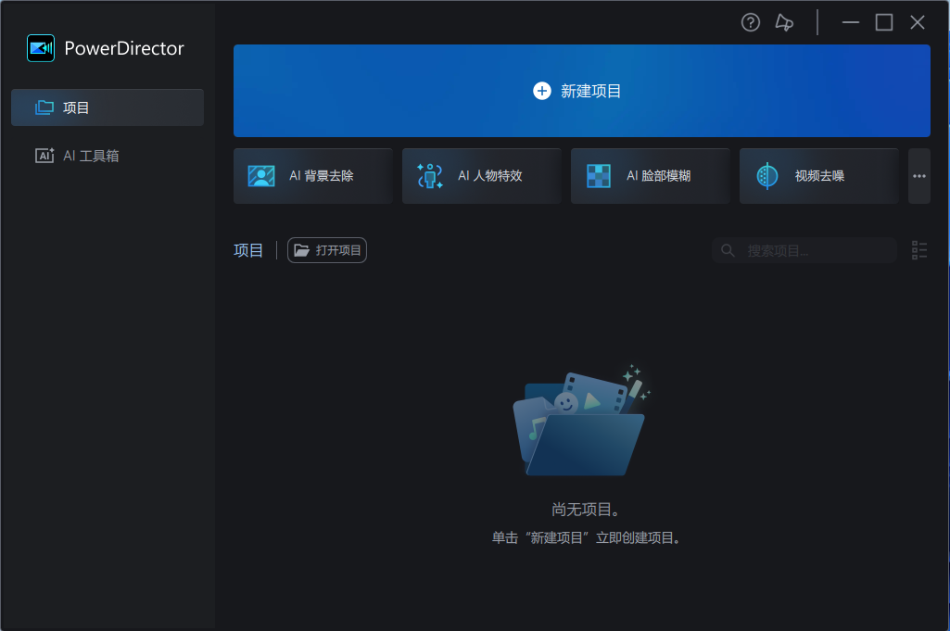The height and width of the screenshot is (631, 950).
Task: Launch the AI 人物特效 tool
Action: pyautogui.click(x=482, y=176)
